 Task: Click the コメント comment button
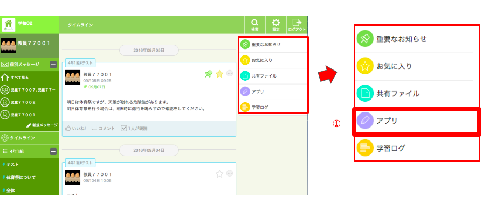tap(103, 128)
